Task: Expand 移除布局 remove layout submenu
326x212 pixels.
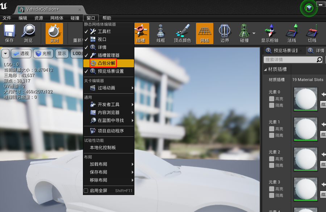Action: click(x=109, y=180)
